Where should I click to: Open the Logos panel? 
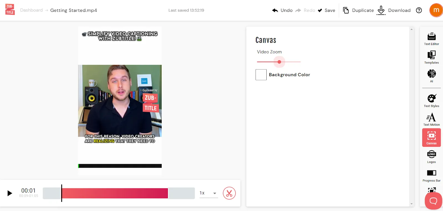431,157
